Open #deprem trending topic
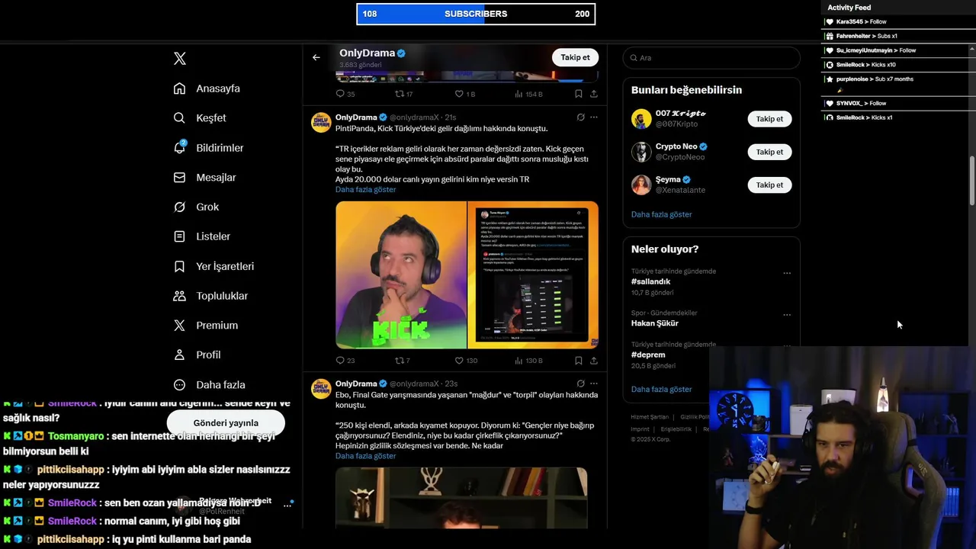This screenshot has width=976, height=549. tap(648, 355)
